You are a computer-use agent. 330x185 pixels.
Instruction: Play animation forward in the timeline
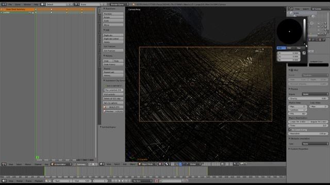point(123,181)
